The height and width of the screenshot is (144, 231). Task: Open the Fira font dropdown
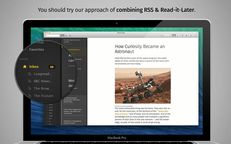click(x=165, y=35)
